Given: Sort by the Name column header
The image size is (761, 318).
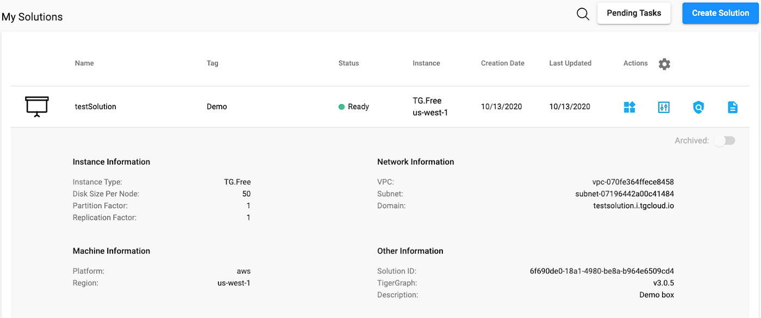Looking at the screenshot, I should [x=84, y=63].
